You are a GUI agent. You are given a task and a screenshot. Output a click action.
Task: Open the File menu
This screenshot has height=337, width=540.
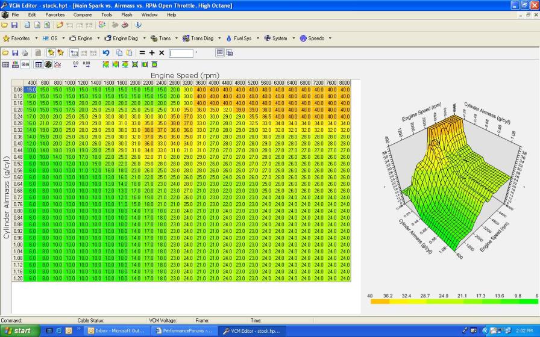coord(15,15)
